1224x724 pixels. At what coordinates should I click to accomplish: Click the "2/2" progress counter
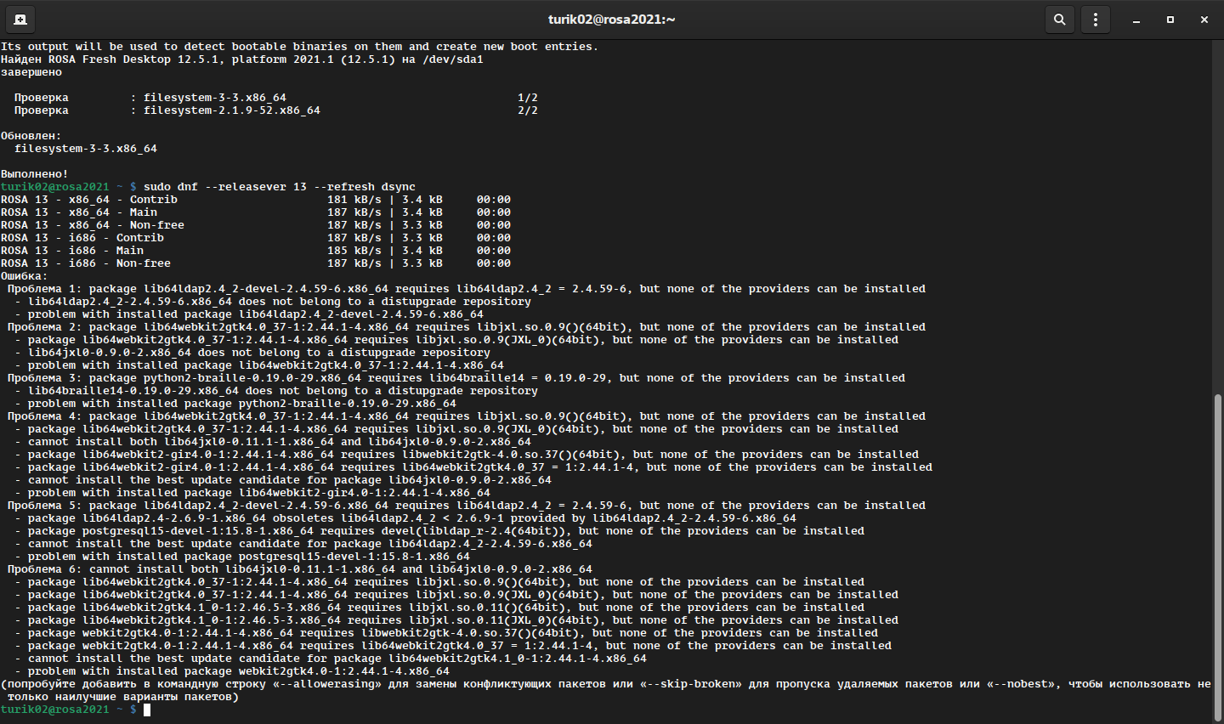pos(528,110)
